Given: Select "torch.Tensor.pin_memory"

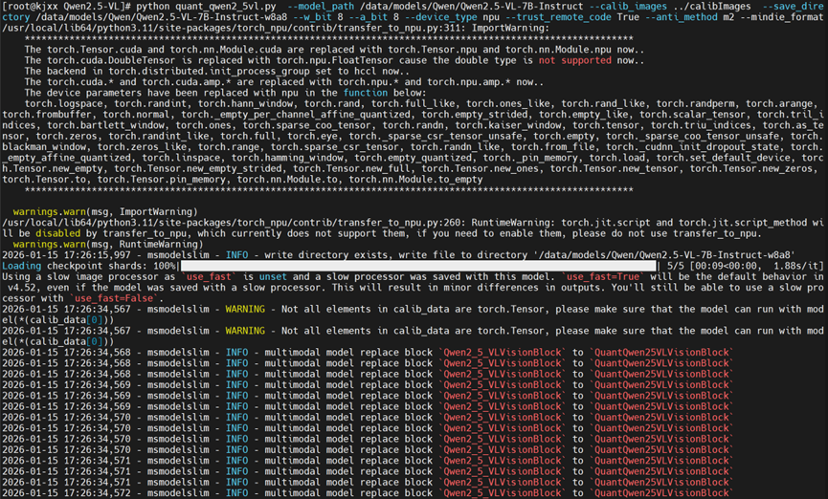Looking at the screenshot, I should pos(161,180).
